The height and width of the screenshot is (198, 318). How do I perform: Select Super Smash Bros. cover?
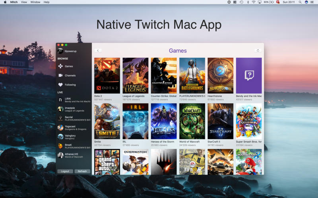pyautogui.click(x=249, y=121)
